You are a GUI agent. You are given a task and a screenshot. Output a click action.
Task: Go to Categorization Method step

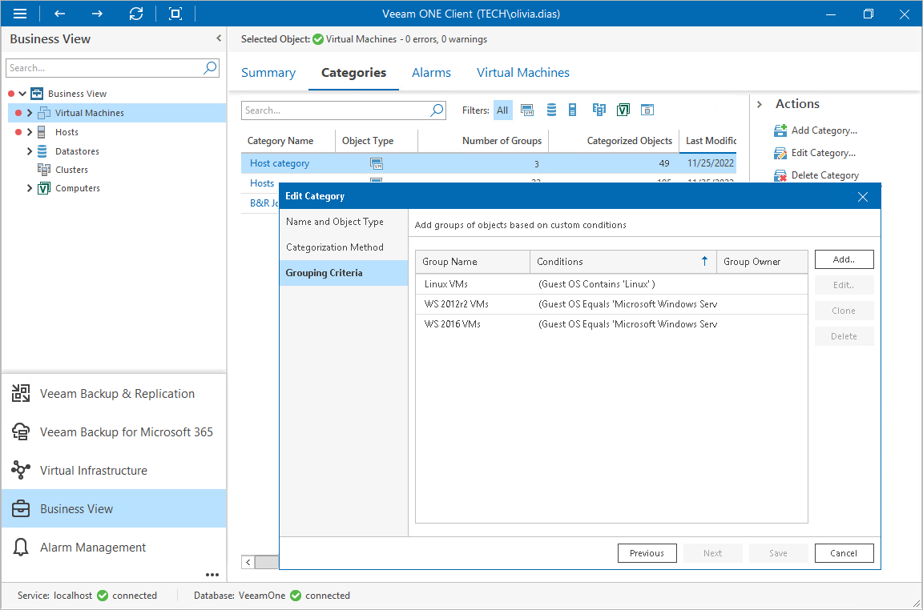pos(344,247)
